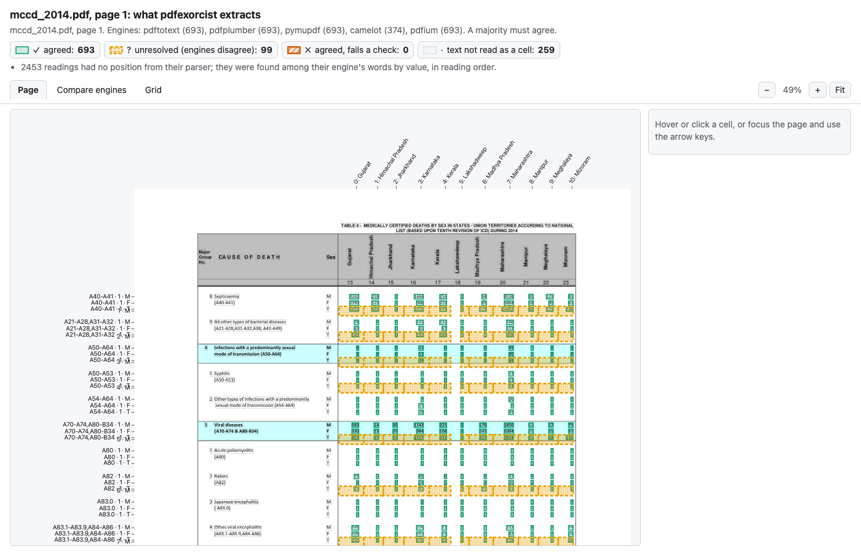The height and width of the screenshot is (554, 861).
Task: Select the Page tab
Action: coord(28,90)
